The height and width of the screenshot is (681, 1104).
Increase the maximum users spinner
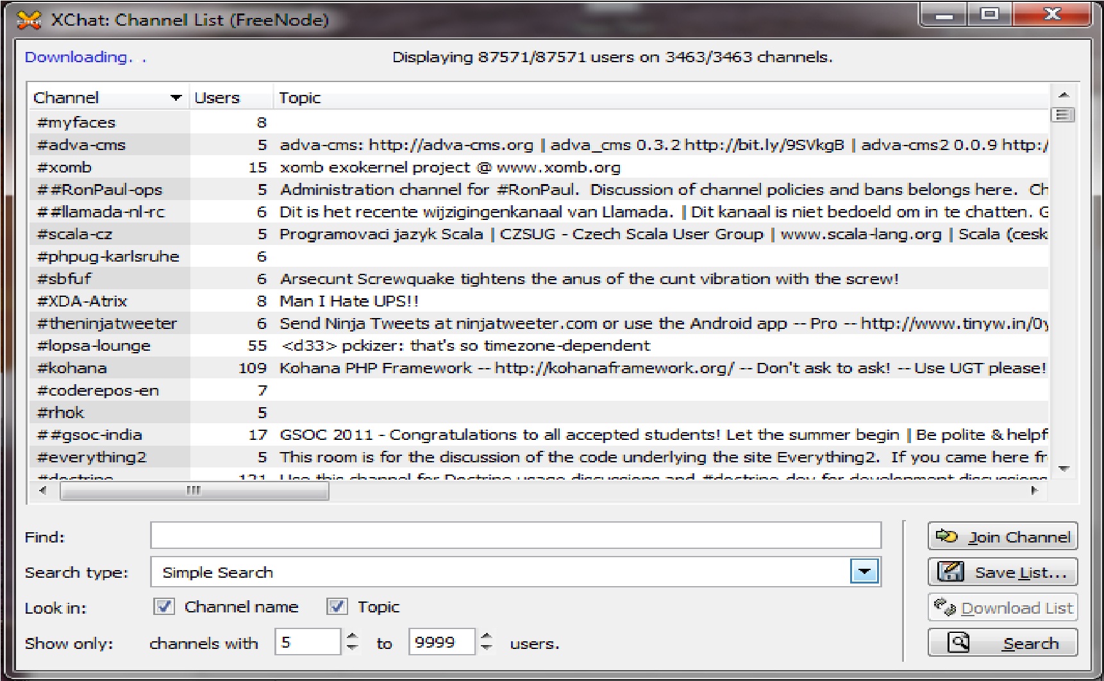click(x=487, y=636)
